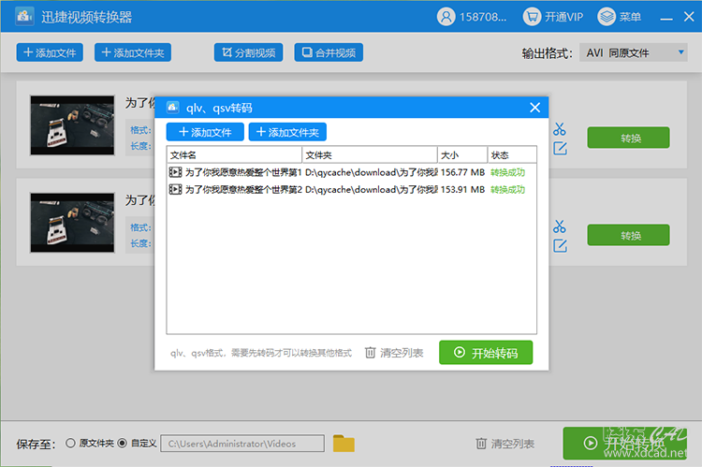Sort by 状态 column header
Image resolution: width=702 pixels, height=467 pixels.
[512, 155]
